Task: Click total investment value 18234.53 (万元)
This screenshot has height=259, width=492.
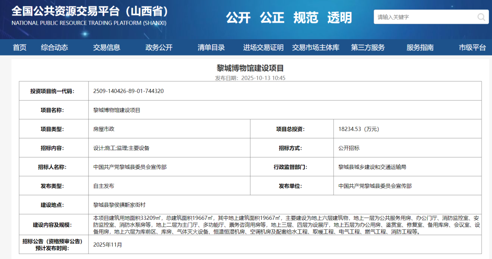Action: [359, 129]
